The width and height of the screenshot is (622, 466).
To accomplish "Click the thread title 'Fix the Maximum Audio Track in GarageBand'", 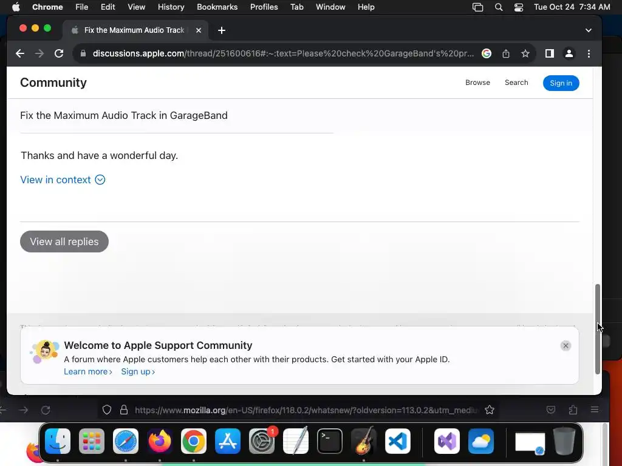I will (124, 115).
